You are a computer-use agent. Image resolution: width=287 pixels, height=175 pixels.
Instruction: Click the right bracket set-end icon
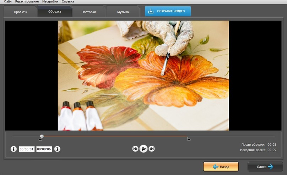[57, 149]
